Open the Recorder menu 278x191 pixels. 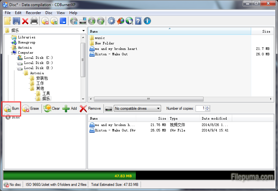(33, 13)
